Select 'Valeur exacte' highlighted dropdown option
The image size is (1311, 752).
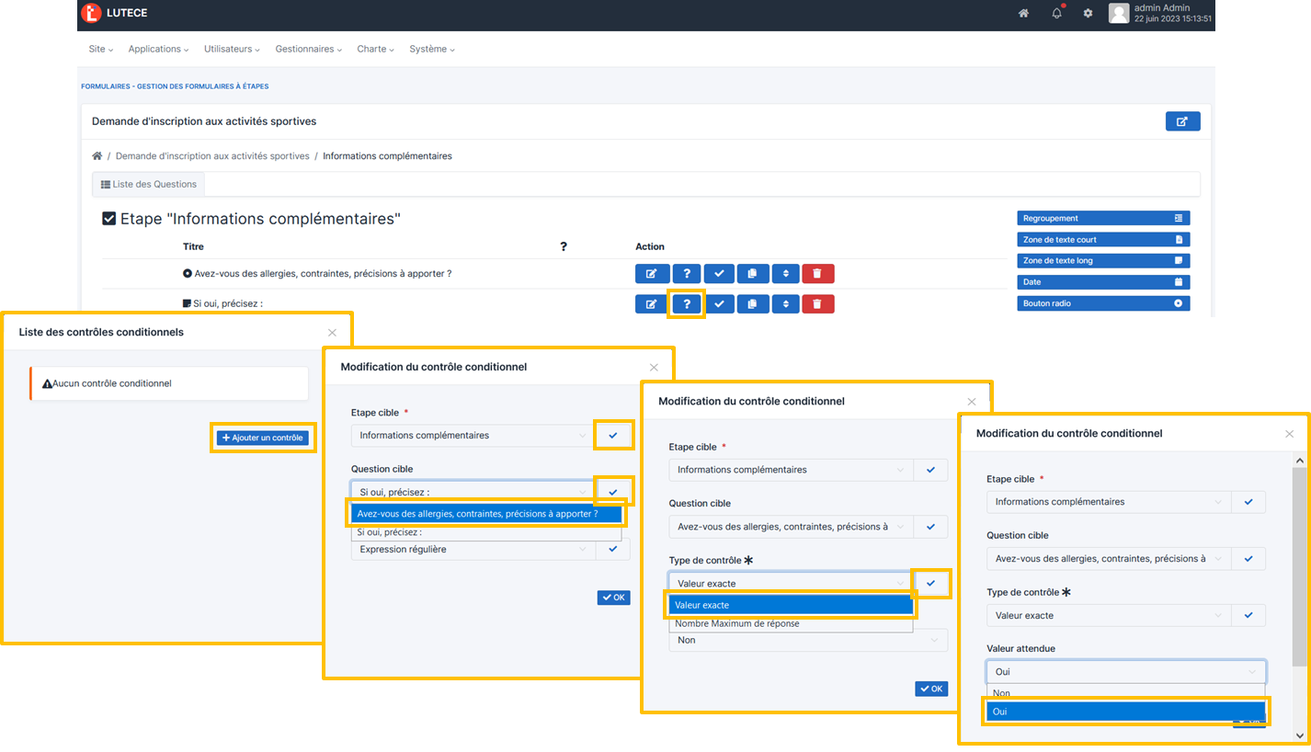point(790,605)
